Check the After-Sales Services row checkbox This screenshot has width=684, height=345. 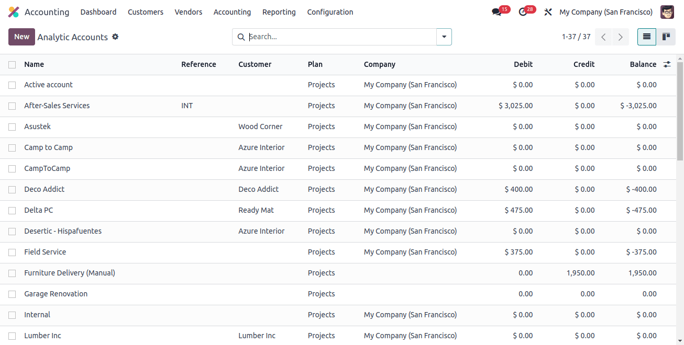(x=12, y=106)
